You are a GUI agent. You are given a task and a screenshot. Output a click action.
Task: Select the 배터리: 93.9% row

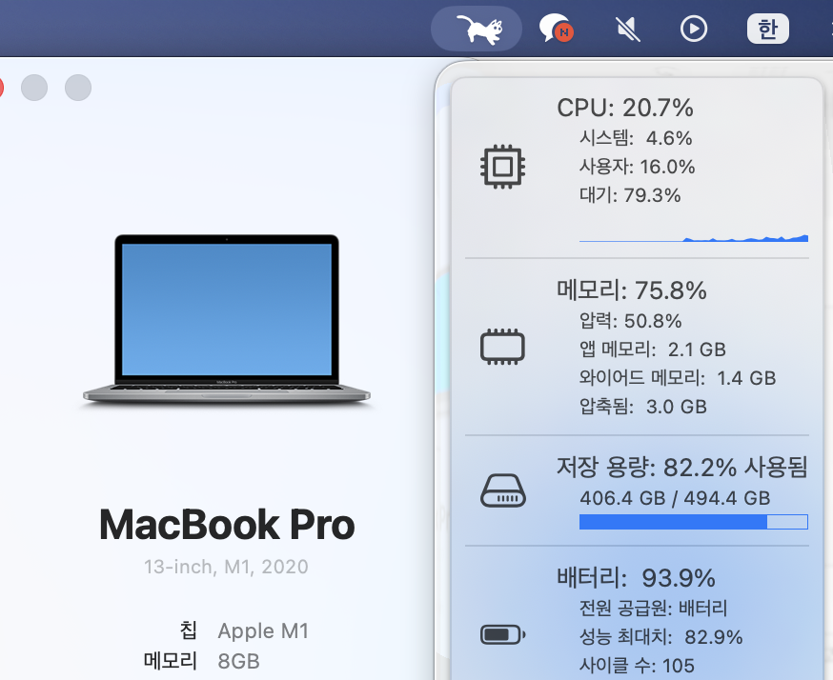click(636, 578)
